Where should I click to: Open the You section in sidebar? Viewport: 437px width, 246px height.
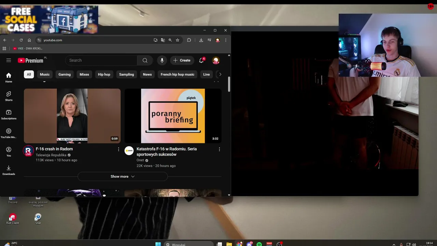click(9, 152)
